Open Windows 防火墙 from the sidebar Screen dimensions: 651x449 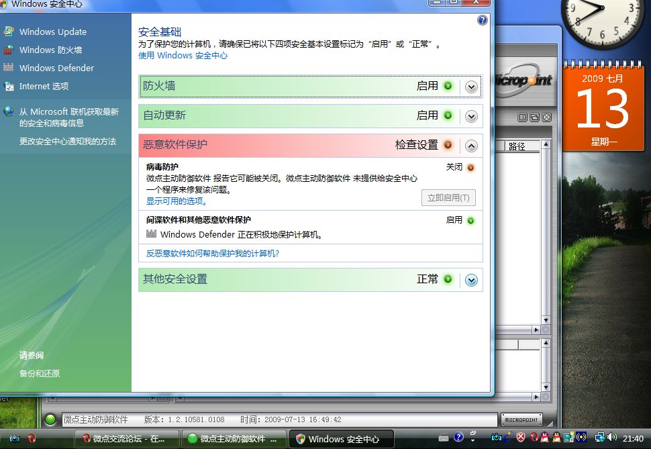(50, 50)
